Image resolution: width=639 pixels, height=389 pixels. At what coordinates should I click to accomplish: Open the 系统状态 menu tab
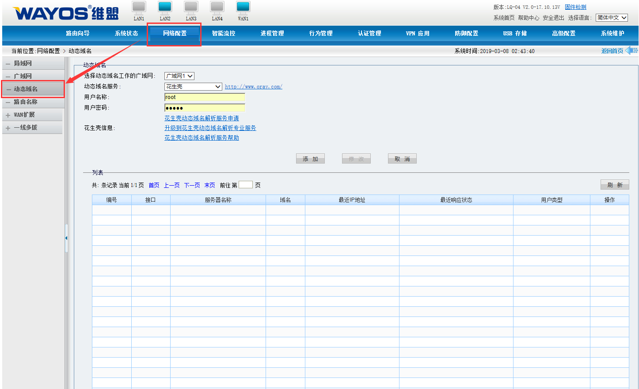[x=126, y=34]
